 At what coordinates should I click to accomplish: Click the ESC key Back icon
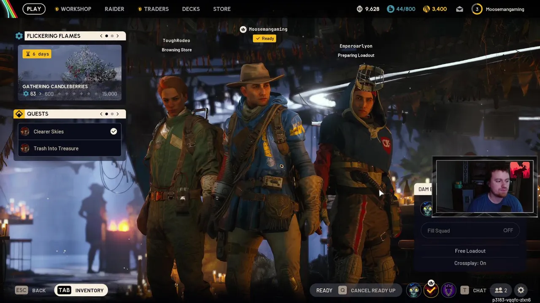[22, 290]
